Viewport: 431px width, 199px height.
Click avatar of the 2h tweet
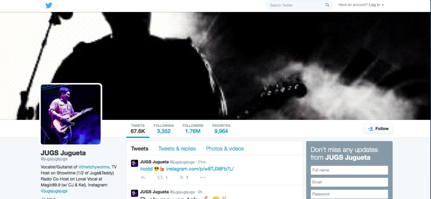pyautogui.click(x=134, y=193)
